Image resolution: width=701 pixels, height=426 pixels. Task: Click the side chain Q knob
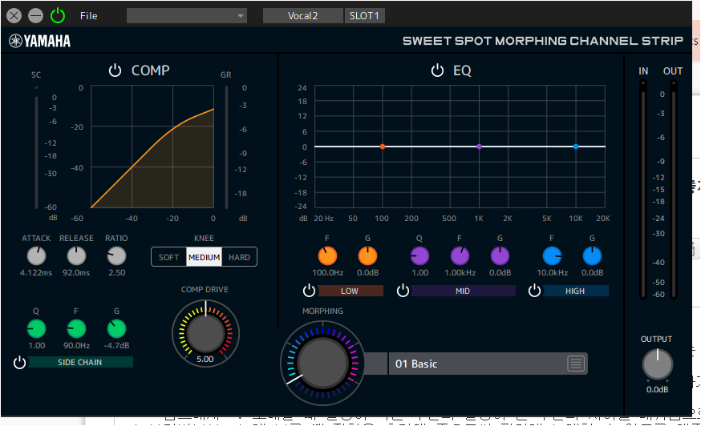coord(36,328)
